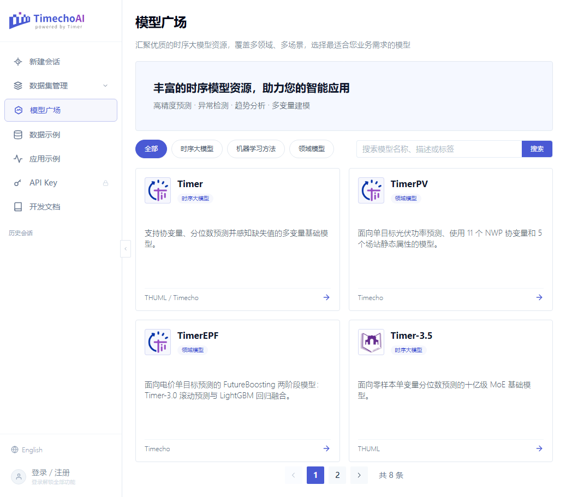Screen dimensions: 566x497
Task: Click the 数据示例 database icon
Action: 18,135
